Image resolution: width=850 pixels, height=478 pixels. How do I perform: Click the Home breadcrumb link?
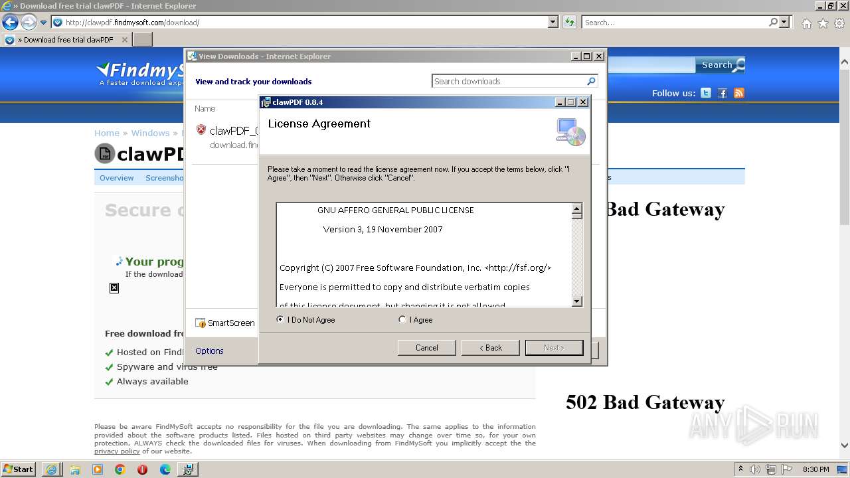[107, 133]
